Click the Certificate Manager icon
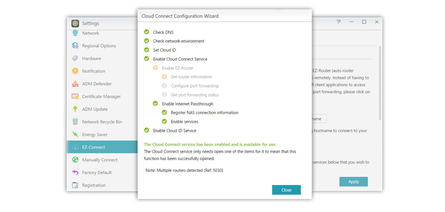445x212 pixels. click(x=75, y=96)
